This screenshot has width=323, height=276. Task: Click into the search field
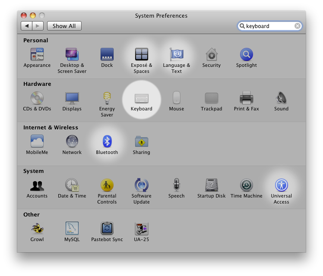(269, 26)
